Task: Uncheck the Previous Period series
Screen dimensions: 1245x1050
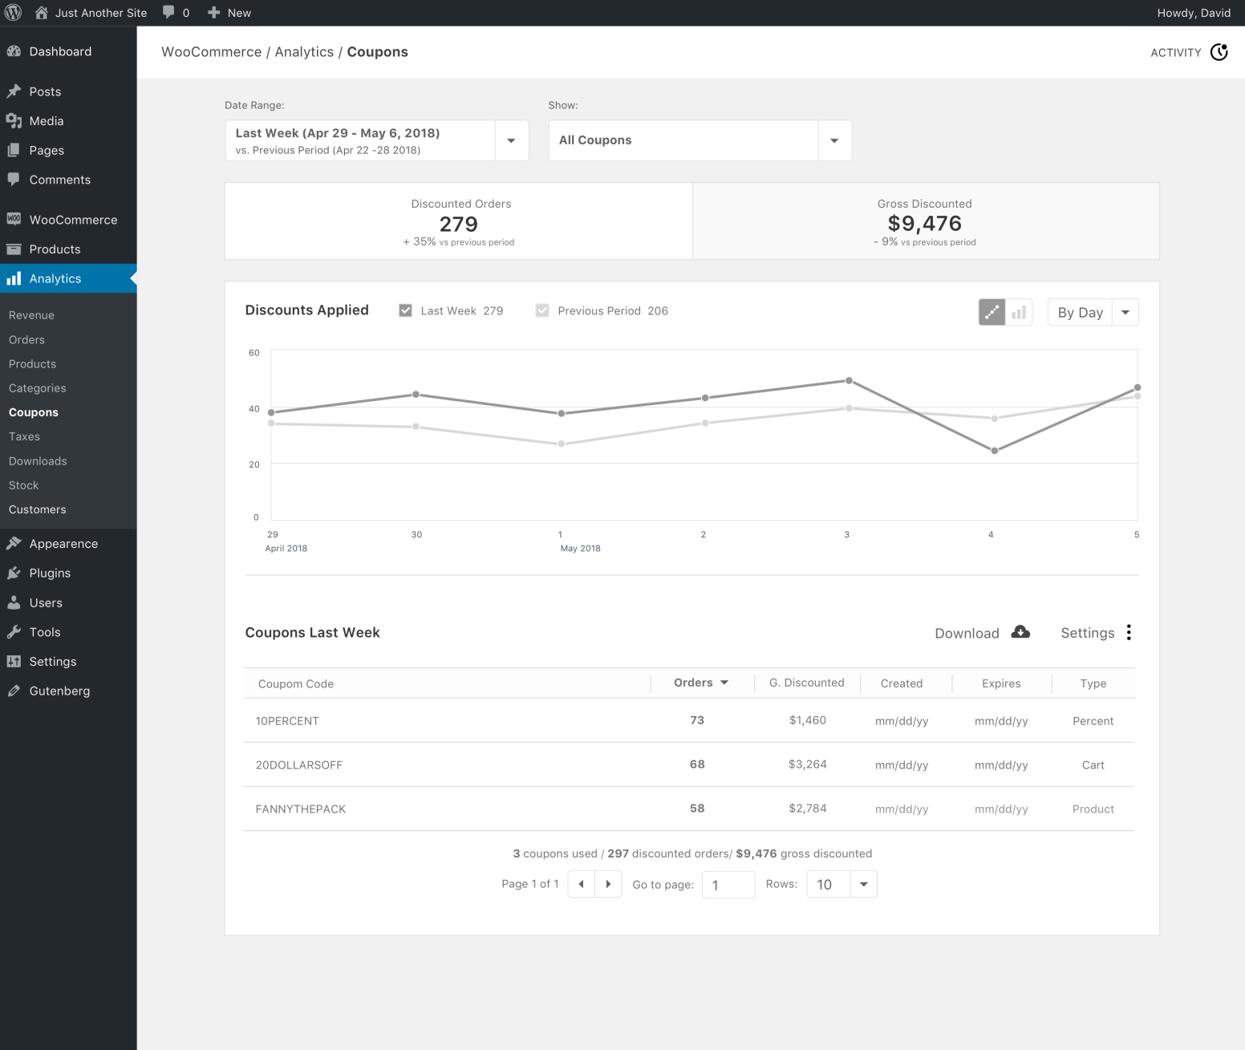Action: point(542,310)
